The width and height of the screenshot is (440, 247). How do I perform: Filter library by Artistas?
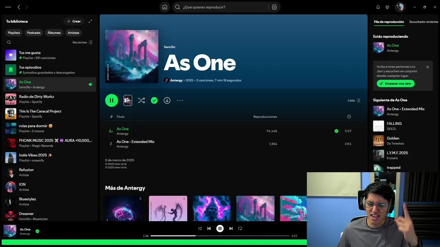pyautogui.click(x=74, y=33)
